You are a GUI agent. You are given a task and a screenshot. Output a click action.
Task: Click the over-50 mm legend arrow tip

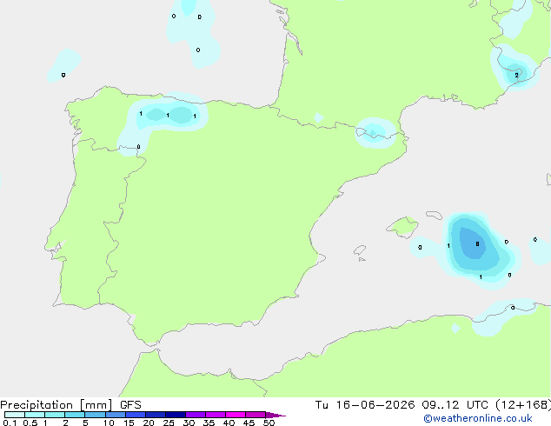click(275, 415)
